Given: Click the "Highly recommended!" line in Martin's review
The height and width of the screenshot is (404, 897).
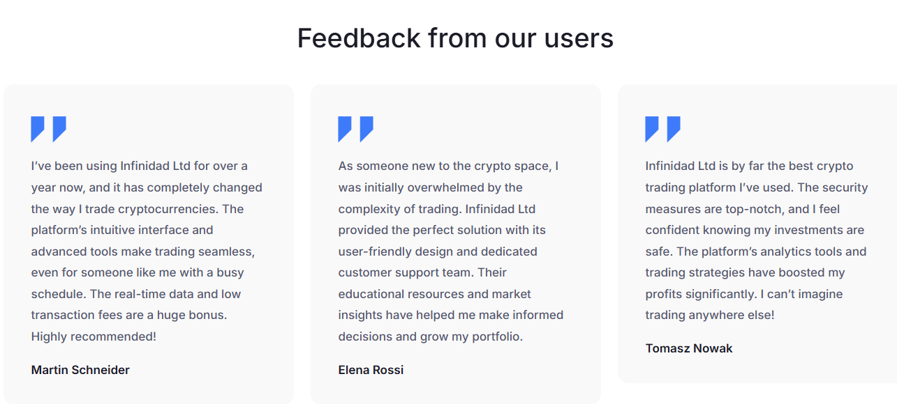Looking at the screenshot, I should (94, 336).
